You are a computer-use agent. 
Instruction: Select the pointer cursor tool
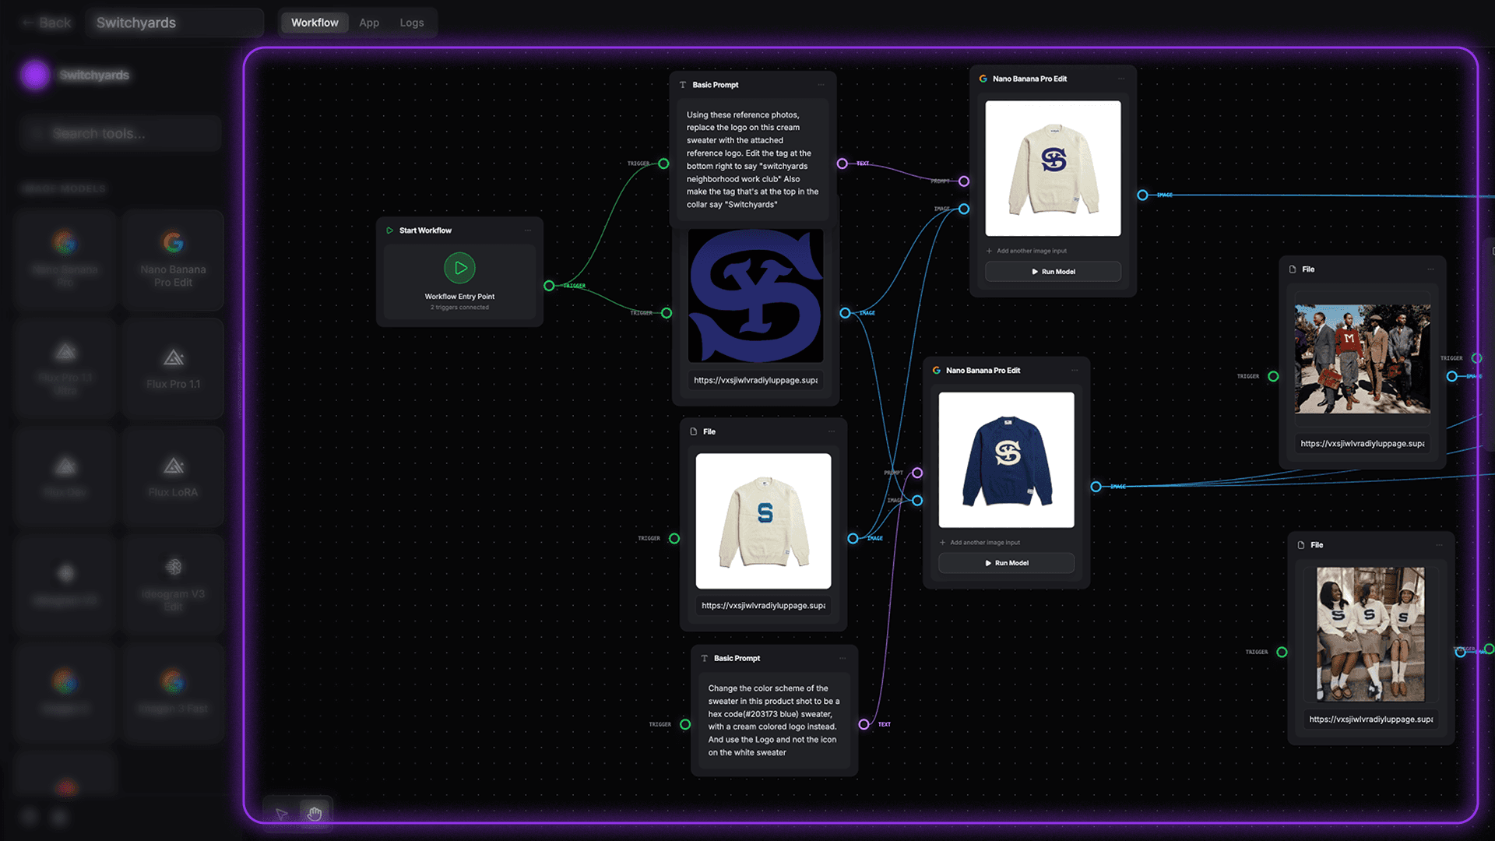[x=282, y=814]
